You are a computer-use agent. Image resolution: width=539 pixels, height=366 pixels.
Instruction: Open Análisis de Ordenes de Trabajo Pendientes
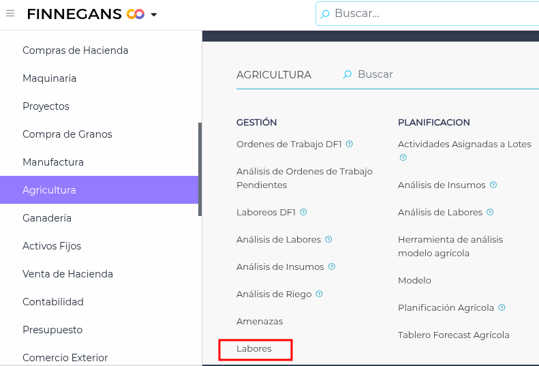304,178
